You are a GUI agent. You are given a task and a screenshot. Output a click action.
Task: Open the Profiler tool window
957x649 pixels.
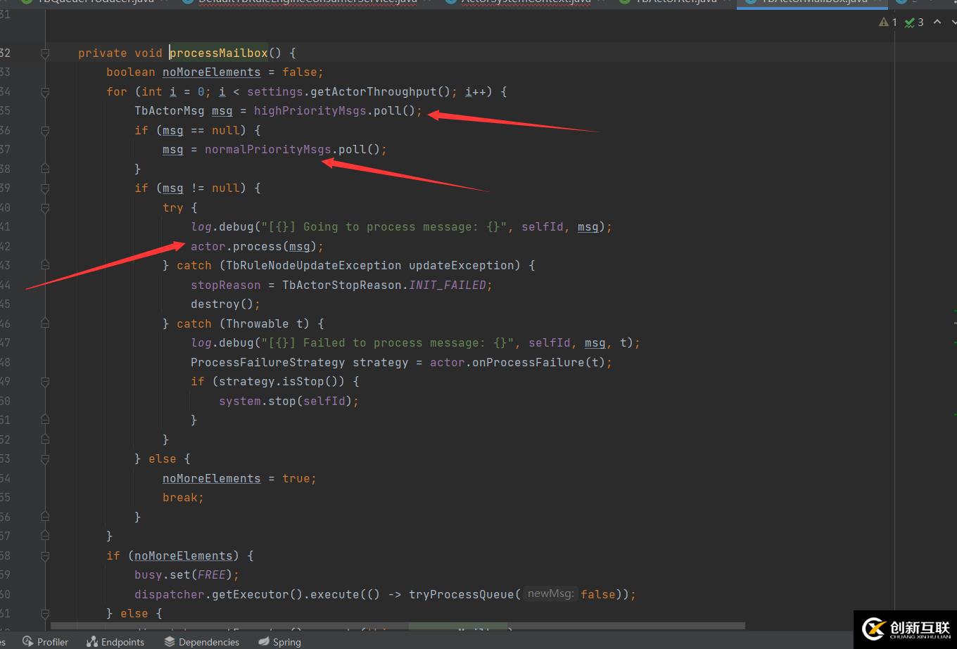click(x=45, y=641)
